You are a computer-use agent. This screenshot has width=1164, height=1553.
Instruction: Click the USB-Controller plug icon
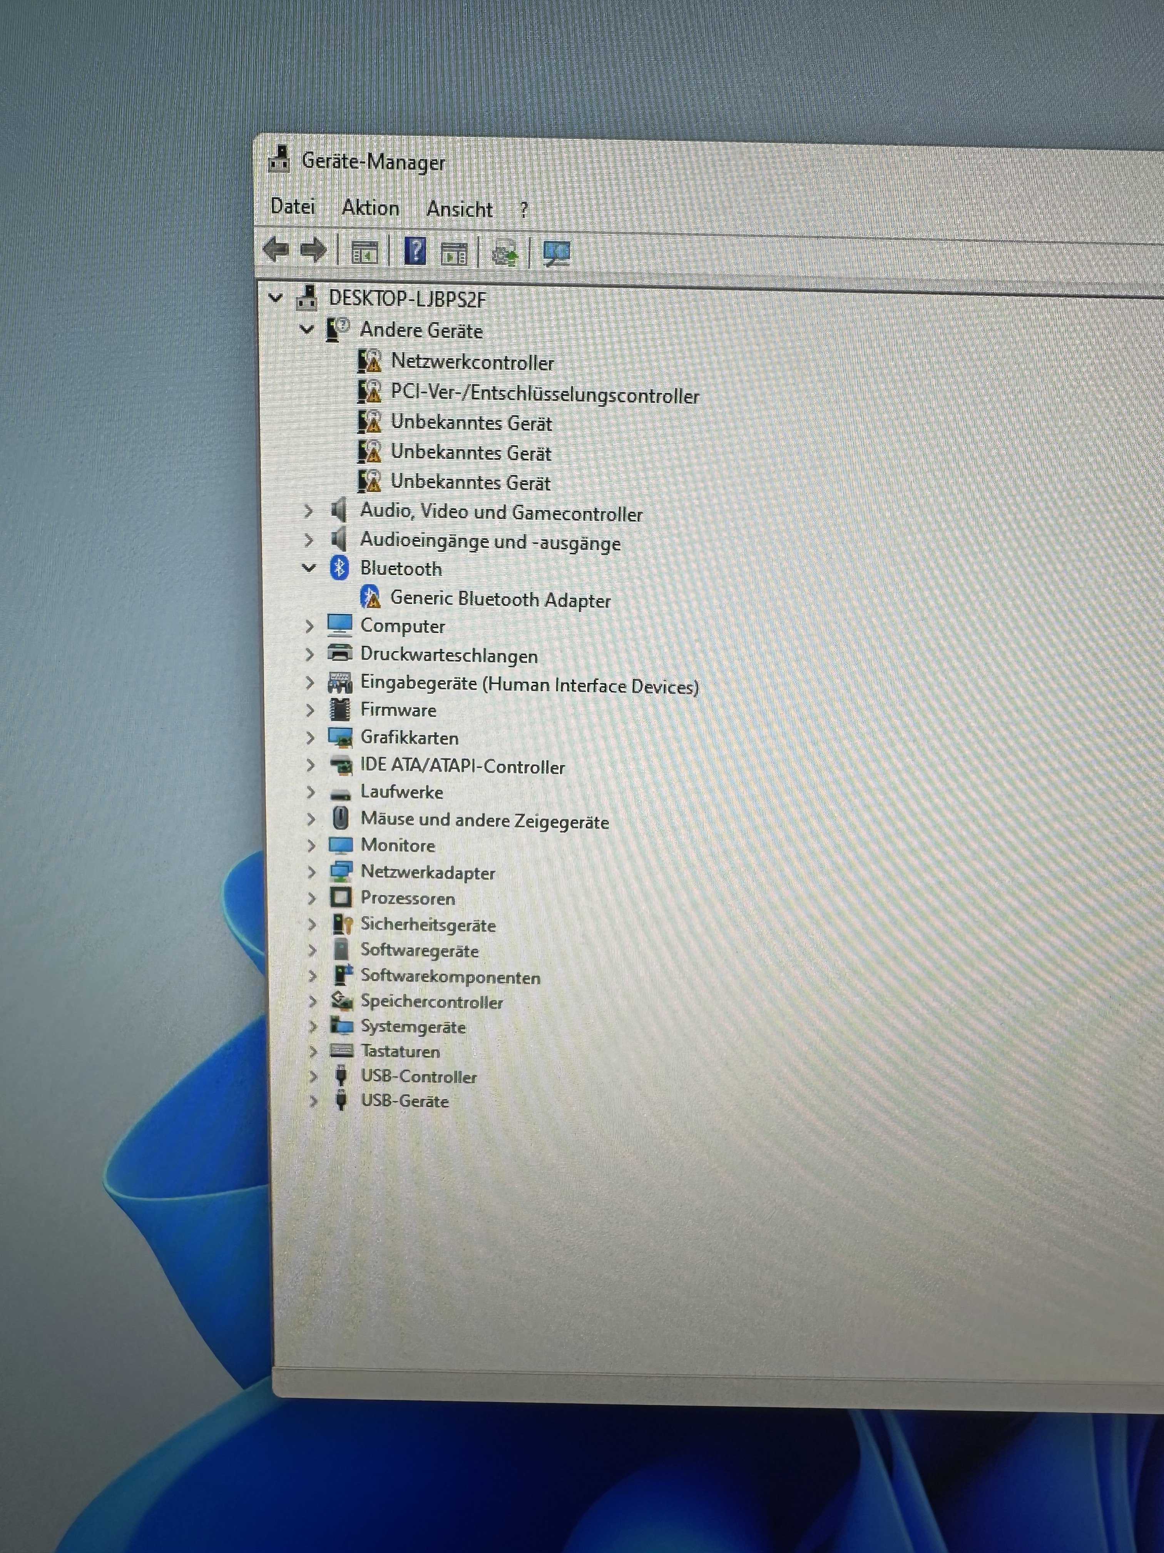(342, 1076)
